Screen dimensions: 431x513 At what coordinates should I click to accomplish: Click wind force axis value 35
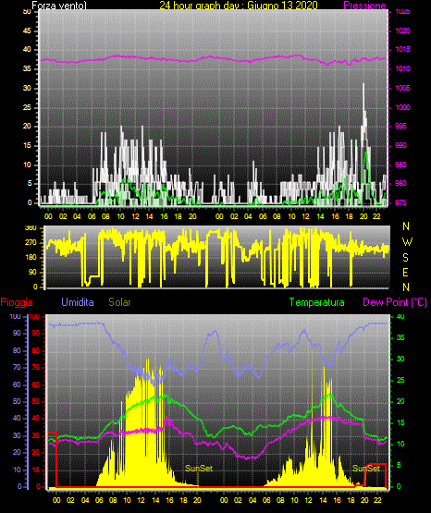[27, 68]
